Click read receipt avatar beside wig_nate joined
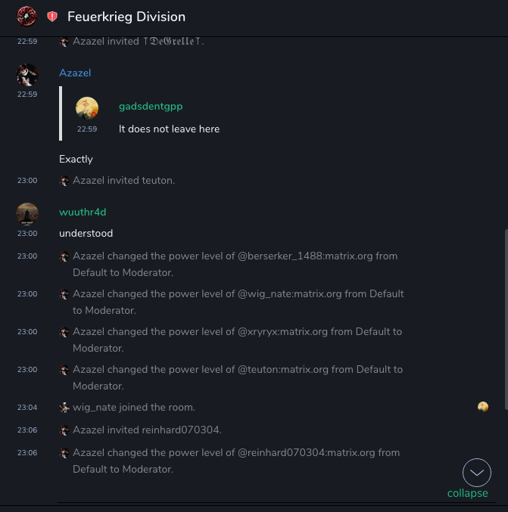The image size is (508, 512). pos(483,407)
